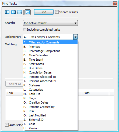Image resolution: width=119 pixels, height=132 pixels.
Task: Select 'N. Flags' in dropdown list
Action: click(x=50, y=98)
